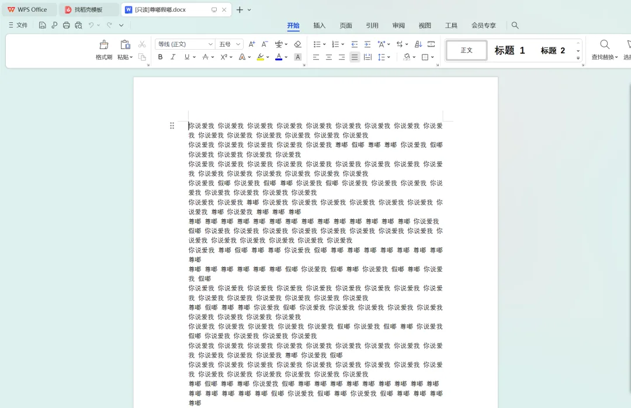Image resolution: width=631 pixels, height=408 pixels.
Task: Switch to the 插入 tab
Action: 319,25
